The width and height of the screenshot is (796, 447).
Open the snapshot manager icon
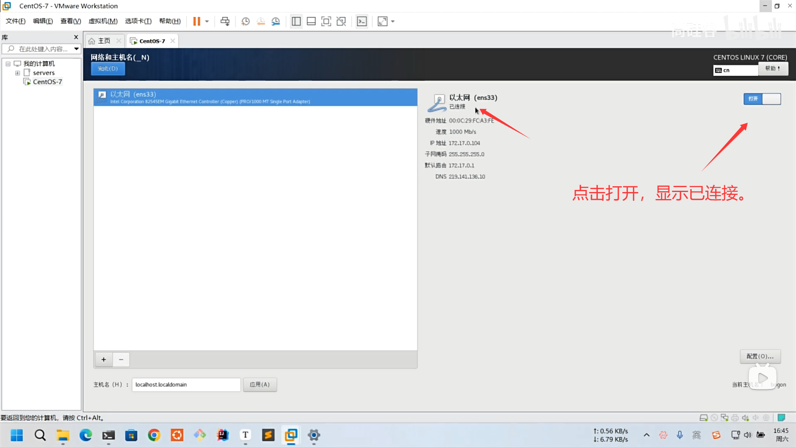click(x=276, y=21)
